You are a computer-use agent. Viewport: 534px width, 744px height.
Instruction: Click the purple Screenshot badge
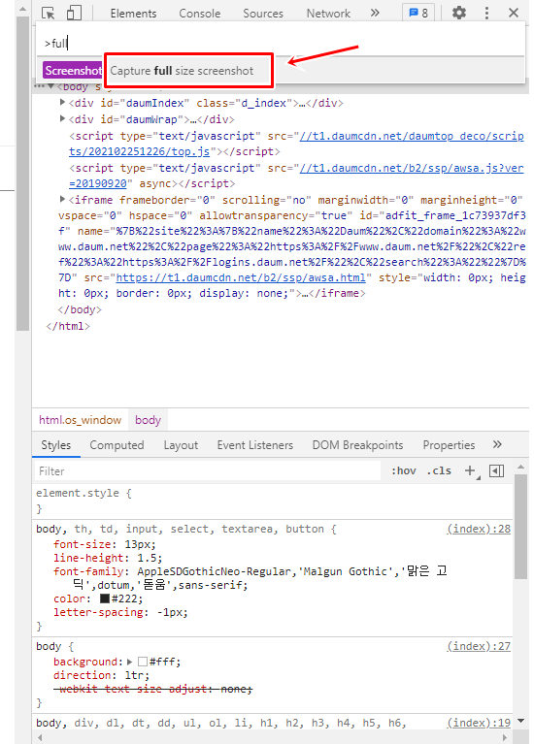click(x=73, y=70)
